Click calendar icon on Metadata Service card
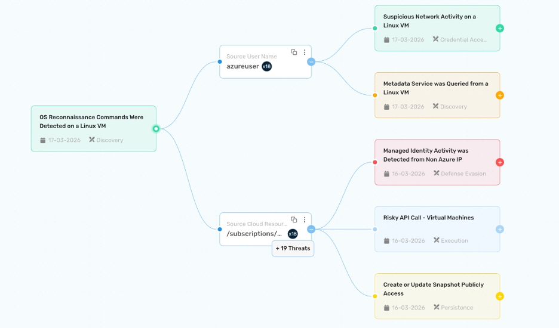 386,107
